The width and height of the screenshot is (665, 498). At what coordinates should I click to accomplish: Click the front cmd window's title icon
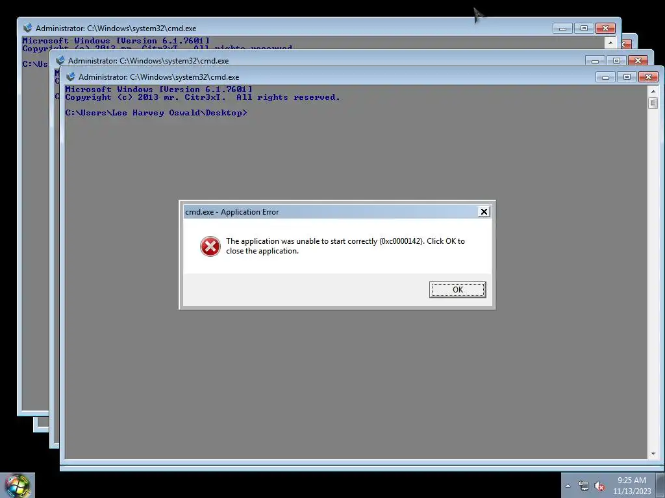tap(70, 77)
